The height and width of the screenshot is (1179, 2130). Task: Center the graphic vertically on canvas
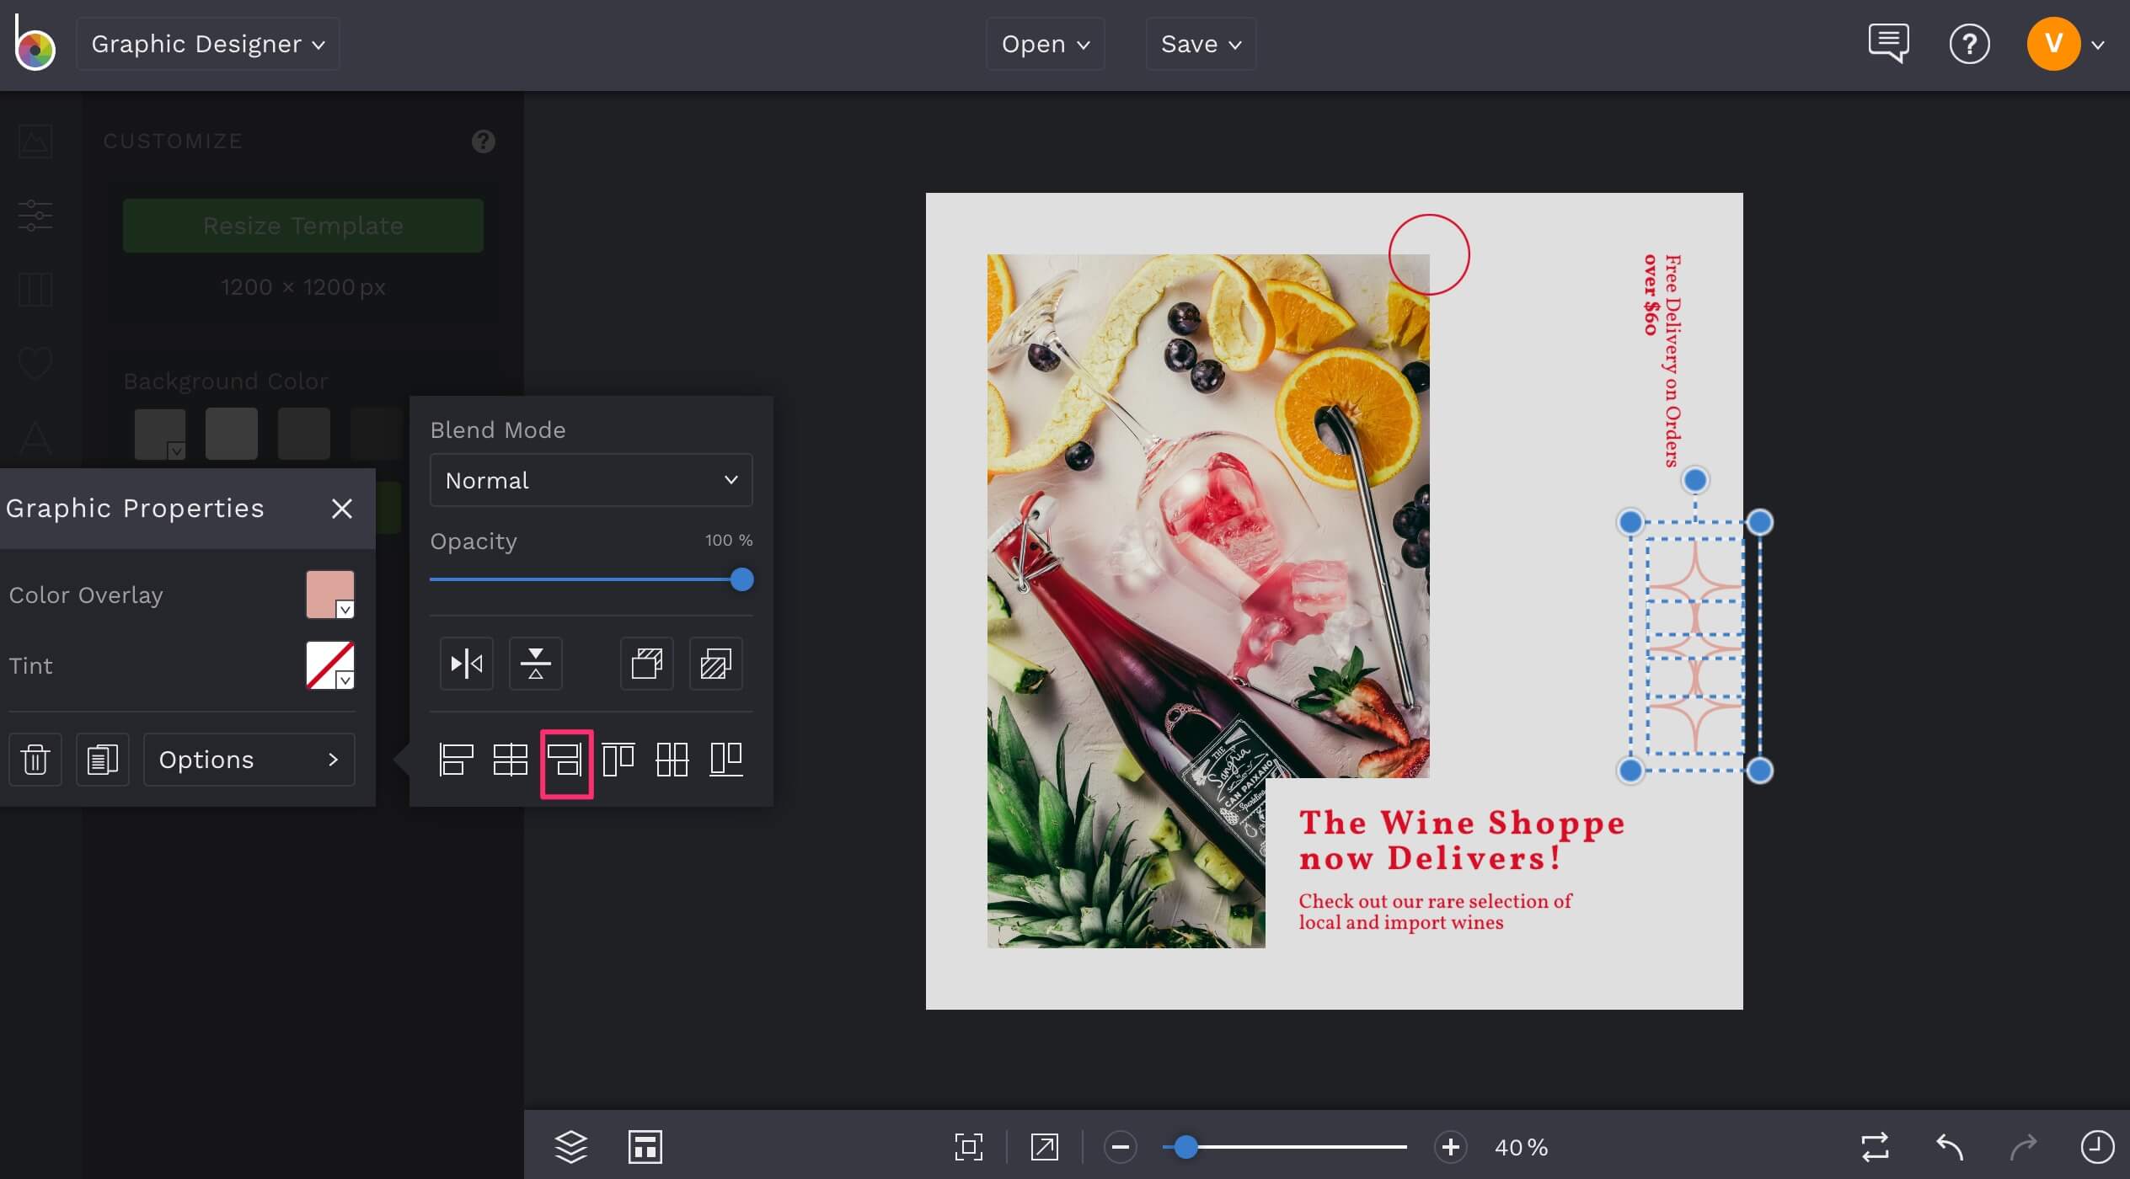(672, 761)
